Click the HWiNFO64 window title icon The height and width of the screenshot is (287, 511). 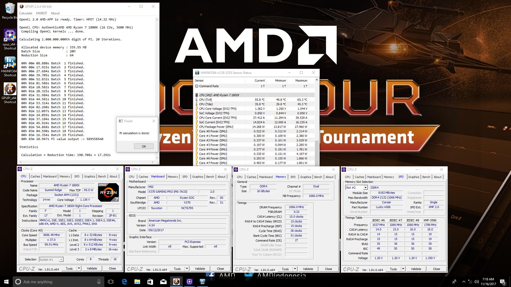pos(197,73)
